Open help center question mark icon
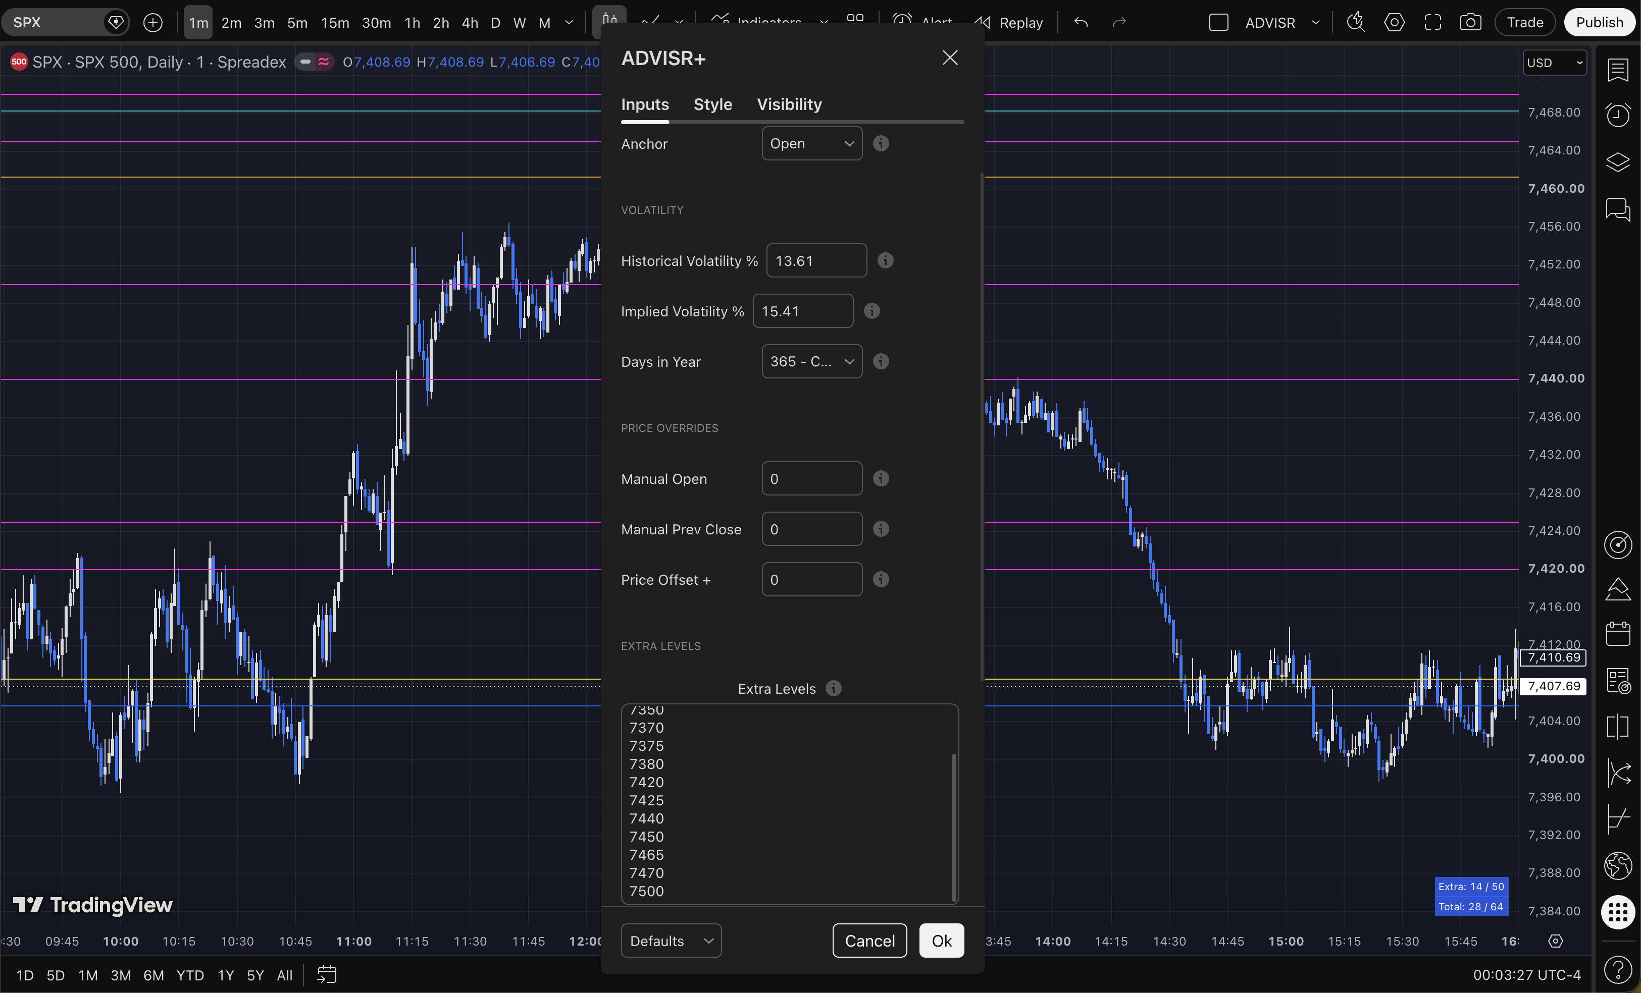 coord(1618,969)
